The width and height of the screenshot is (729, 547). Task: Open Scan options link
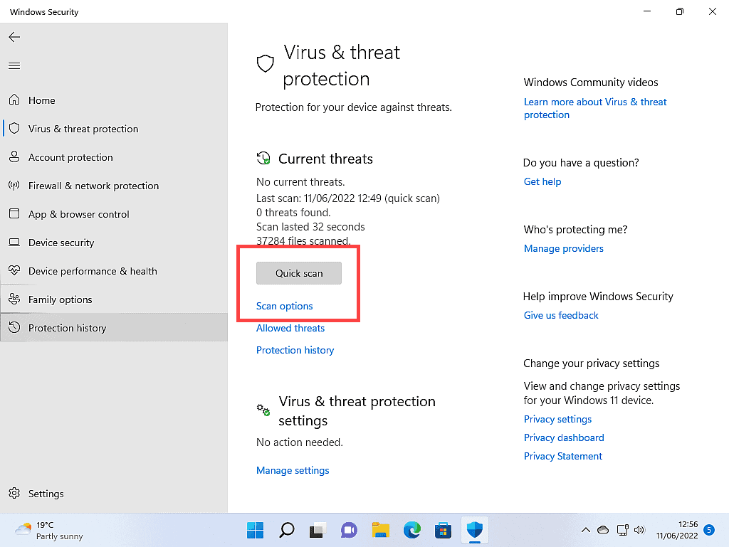click(x=285, y=306)
